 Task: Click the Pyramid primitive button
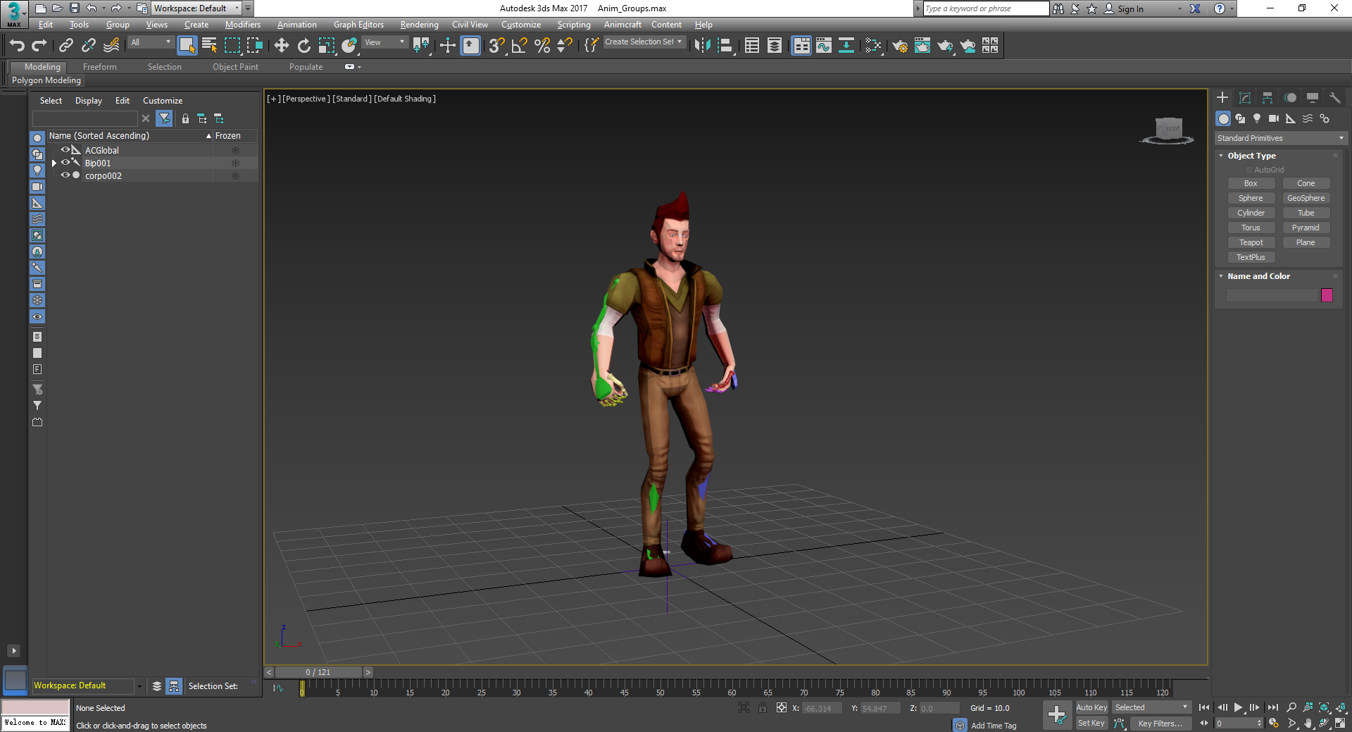pyautogui.click(x=1306, y=228)
